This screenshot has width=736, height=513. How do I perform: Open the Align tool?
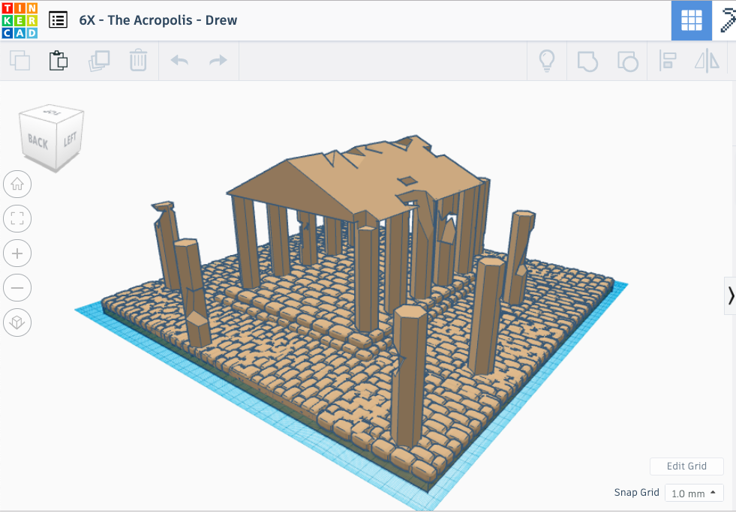(x=667, y=61)
